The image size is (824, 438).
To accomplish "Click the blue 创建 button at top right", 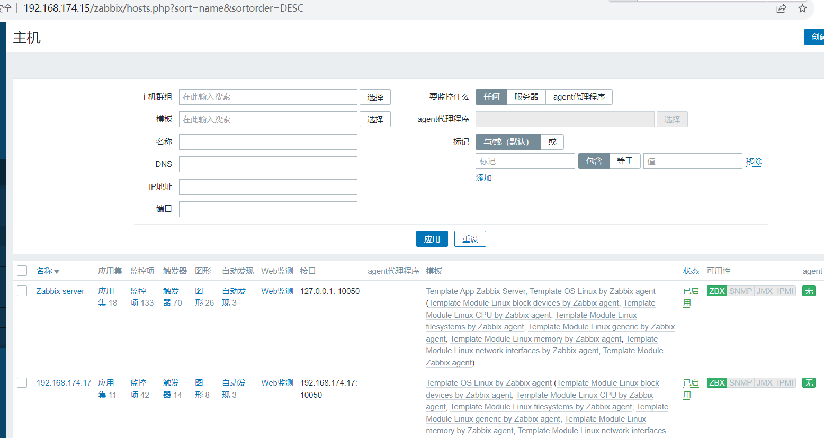I will 814,37.
